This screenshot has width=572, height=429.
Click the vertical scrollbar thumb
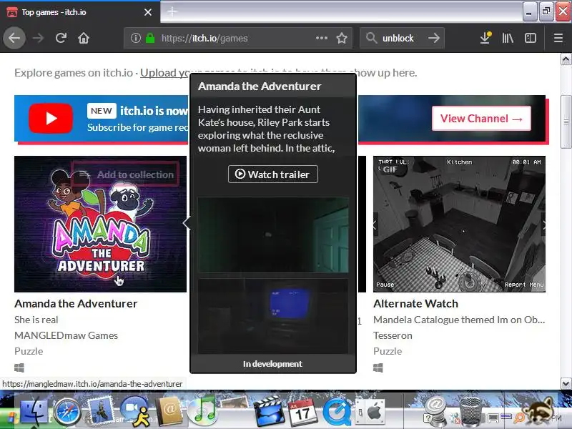(566, 122)
